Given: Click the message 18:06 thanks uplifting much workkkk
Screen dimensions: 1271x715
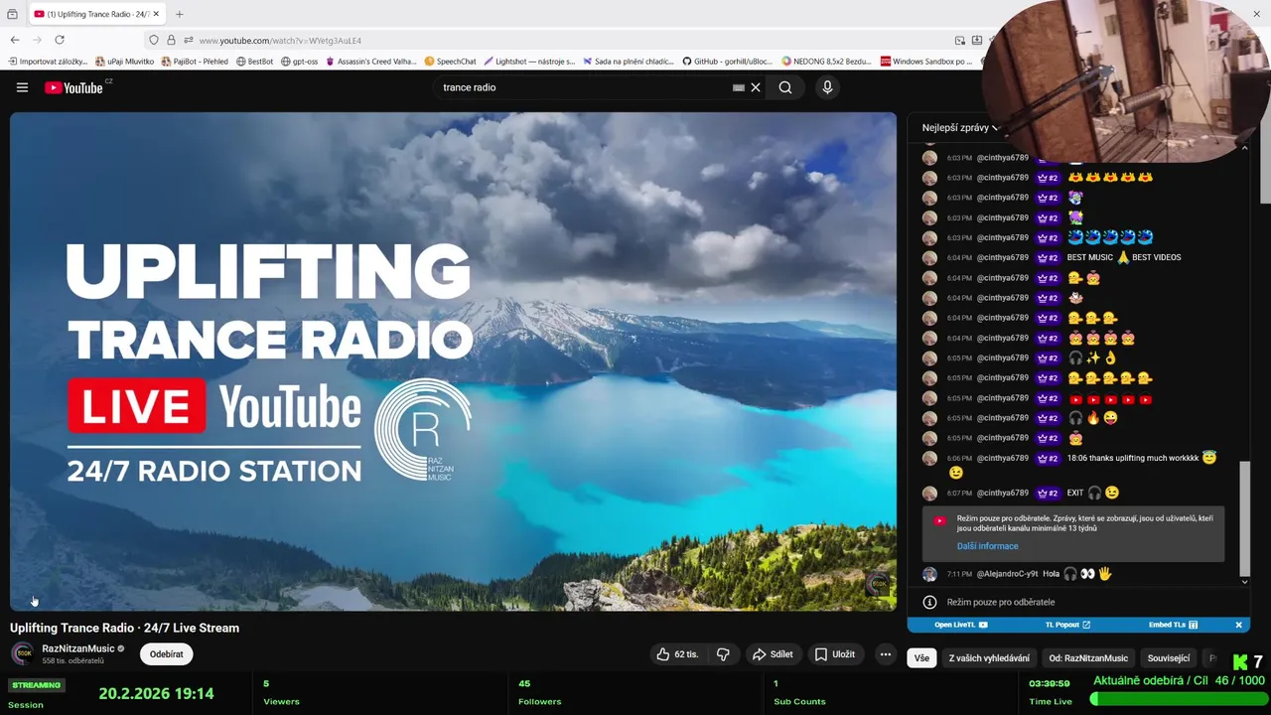Looking at the screenshot, I should click(1133, 458).
